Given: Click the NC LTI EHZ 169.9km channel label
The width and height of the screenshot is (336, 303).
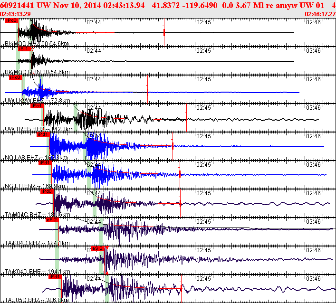Looking at the screenshot, I should [35, 186].
